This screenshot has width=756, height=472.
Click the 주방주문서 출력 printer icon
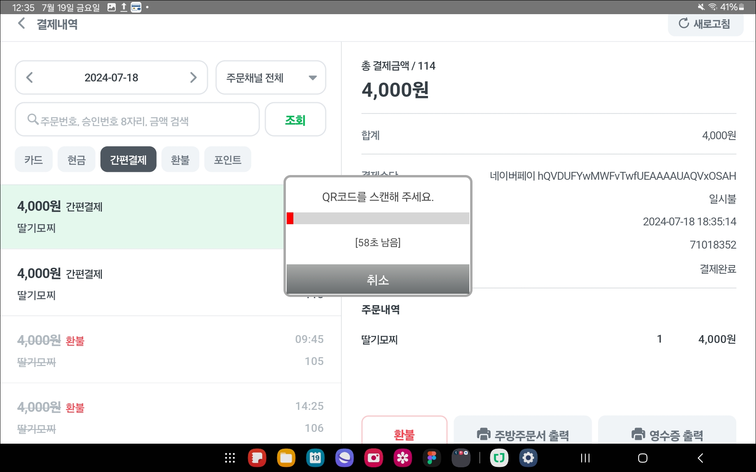click(x=484, y=434)
